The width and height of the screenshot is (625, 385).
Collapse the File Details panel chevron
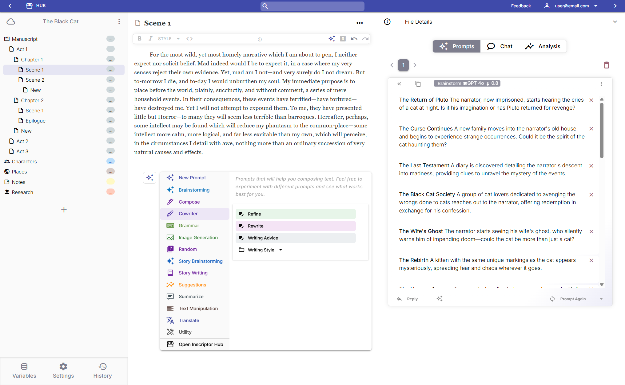coord(615,22)
